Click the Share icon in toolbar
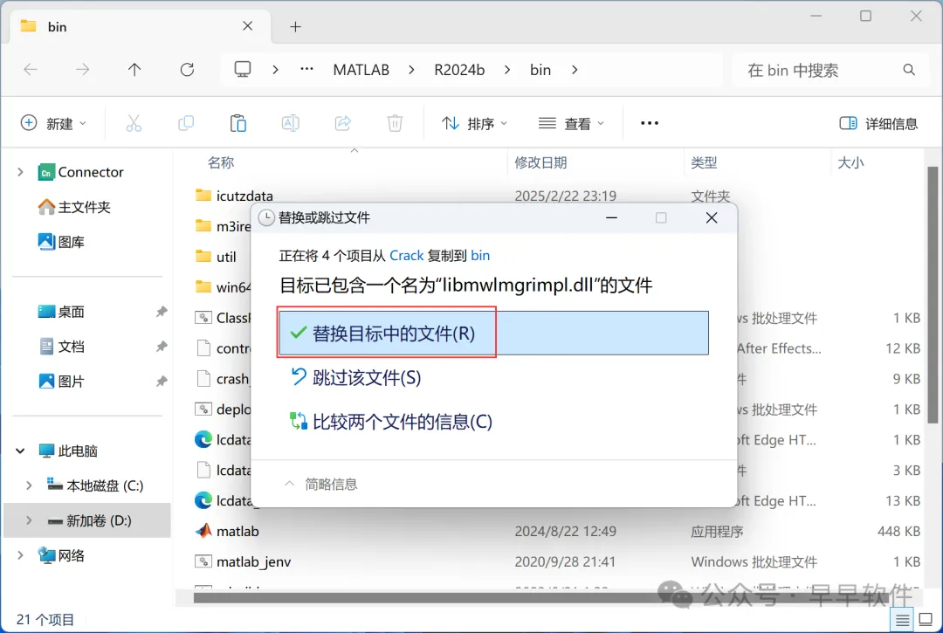 click(x=343, y=123)
